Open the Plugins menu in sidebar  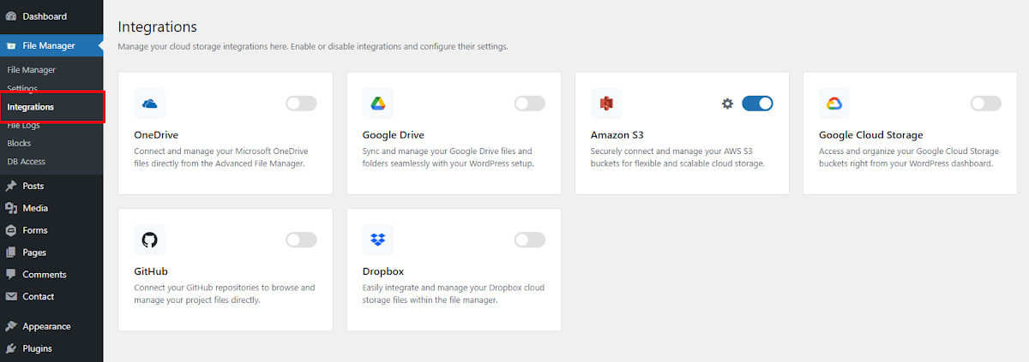(x=37, y=348)
